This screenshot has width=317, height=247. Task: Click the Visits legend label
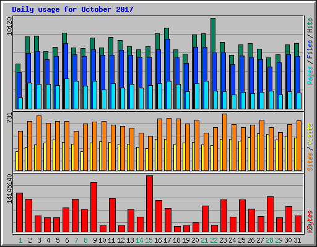coord(310,134)
